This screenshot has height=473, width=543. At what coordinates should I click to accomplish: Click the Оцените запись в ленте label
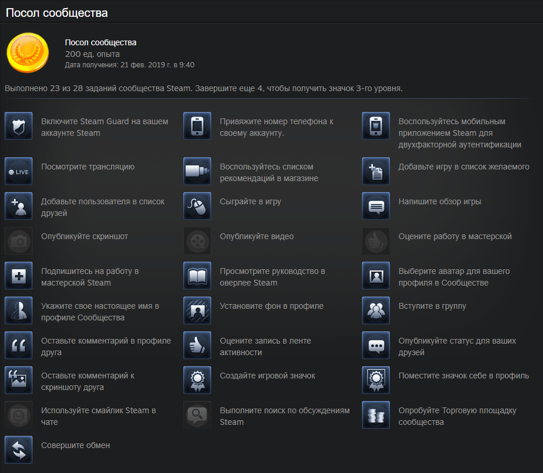click(266, 346)
